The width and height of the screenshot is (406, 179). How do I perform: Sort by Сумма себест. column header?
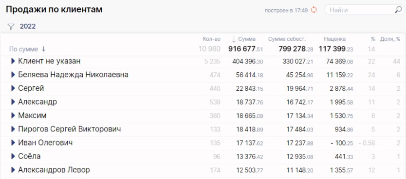click(x=287, y=39)
